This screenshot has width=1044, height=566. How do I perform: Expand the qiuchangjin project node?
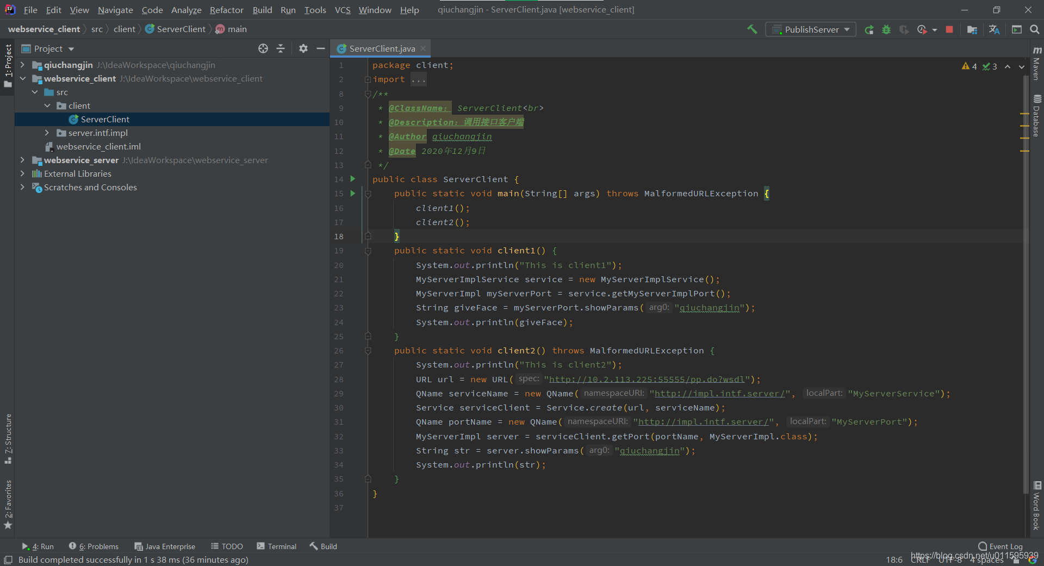click(x=22, y=65)
